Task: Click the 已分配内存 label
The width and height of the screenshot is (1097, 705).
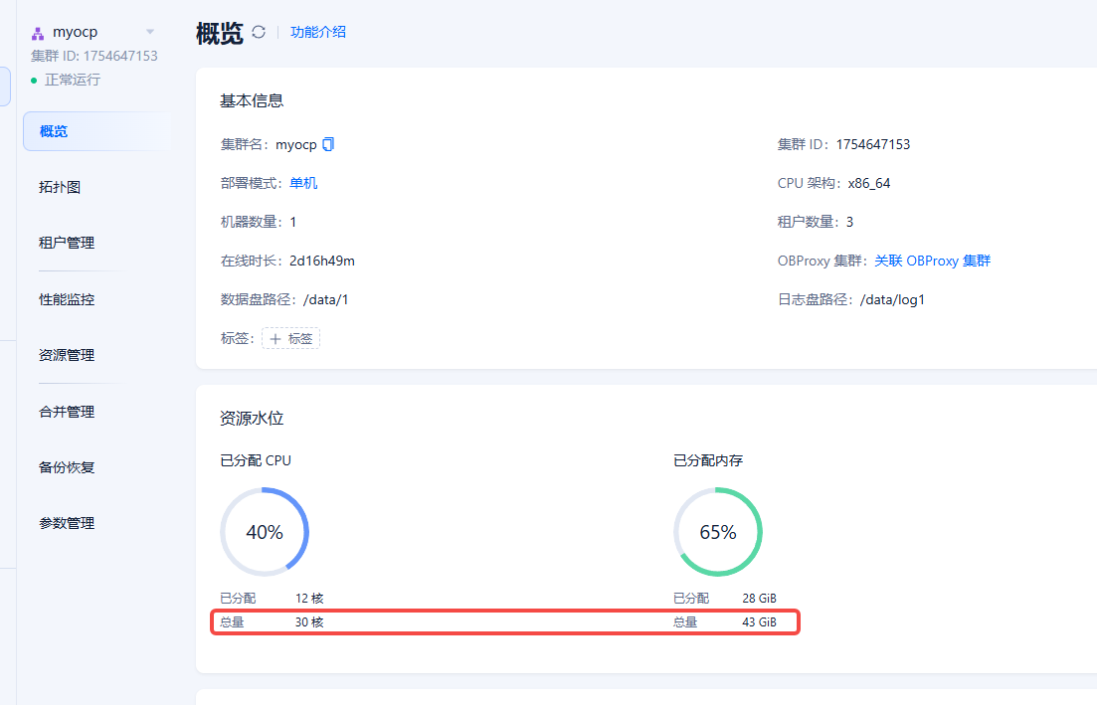Action: click(708, 461)
